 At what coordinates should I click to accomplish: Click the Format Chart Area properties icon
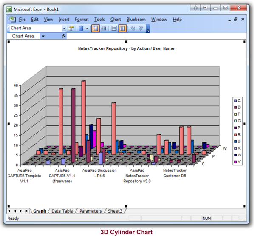click(71, 28)
